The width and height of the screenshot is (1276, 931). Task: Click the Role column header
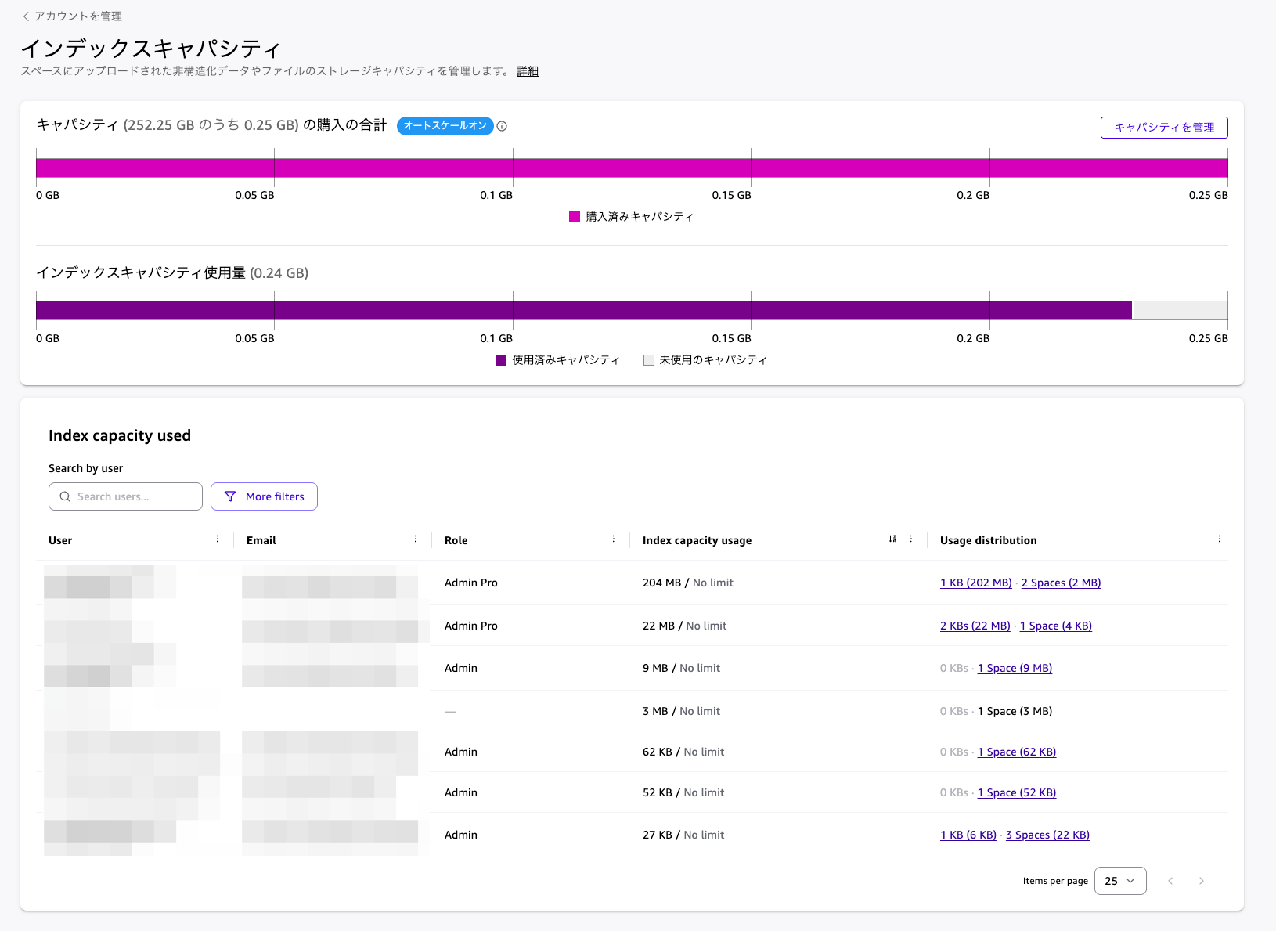(x=456, y=540)
